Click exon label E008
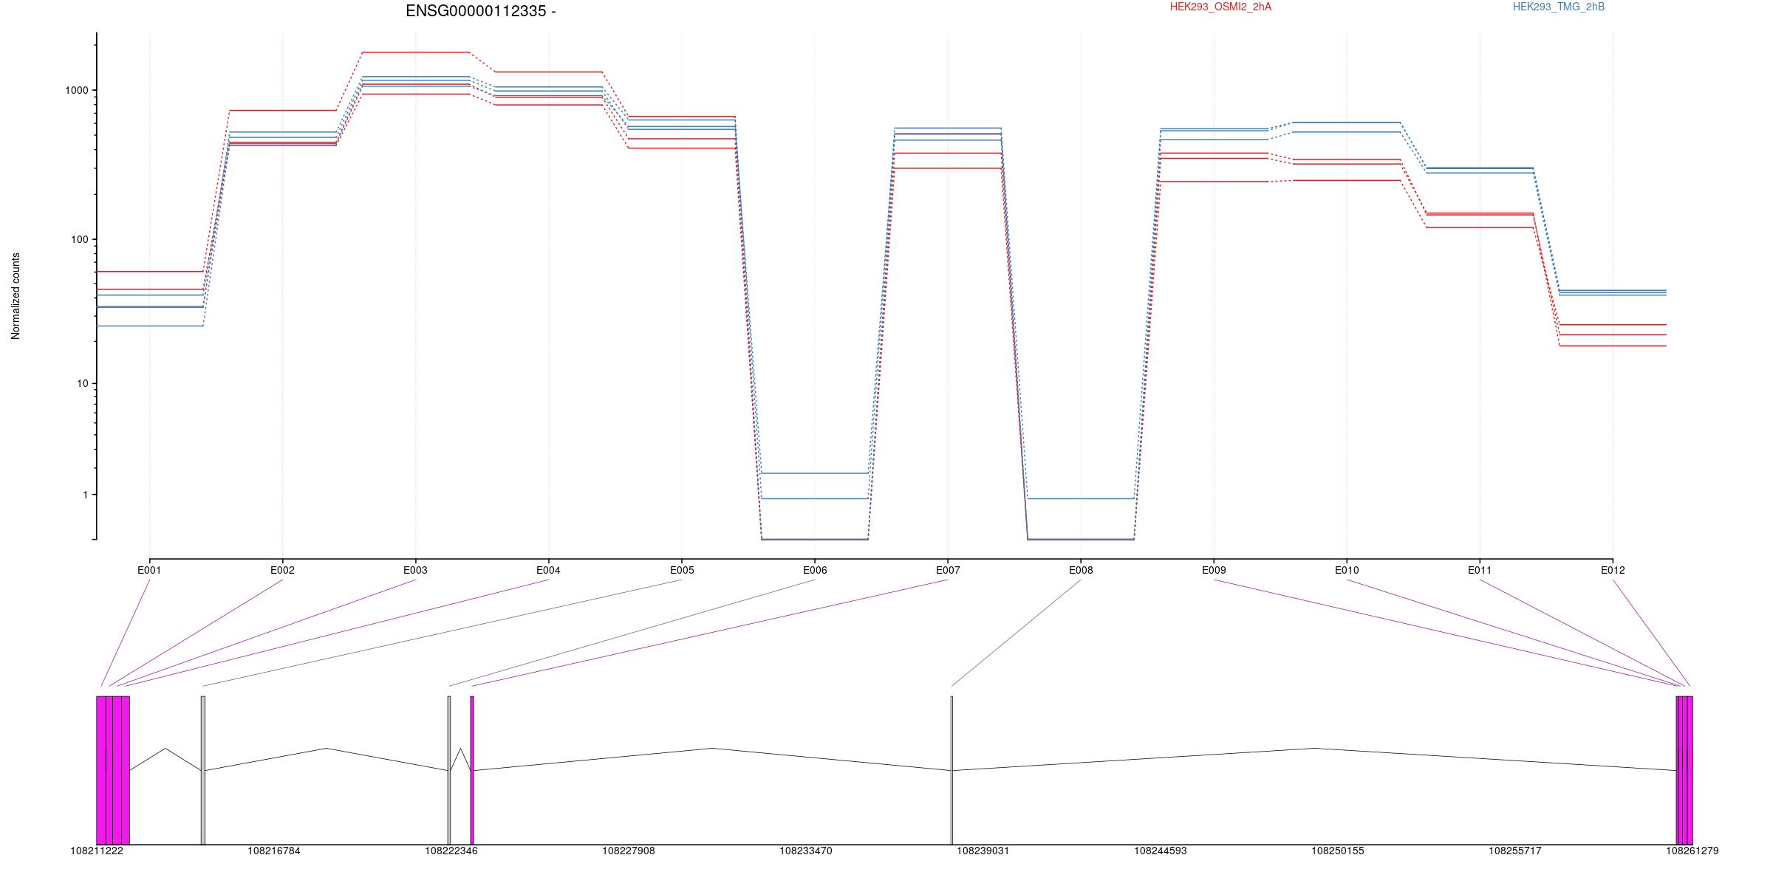 [1081, 570]
